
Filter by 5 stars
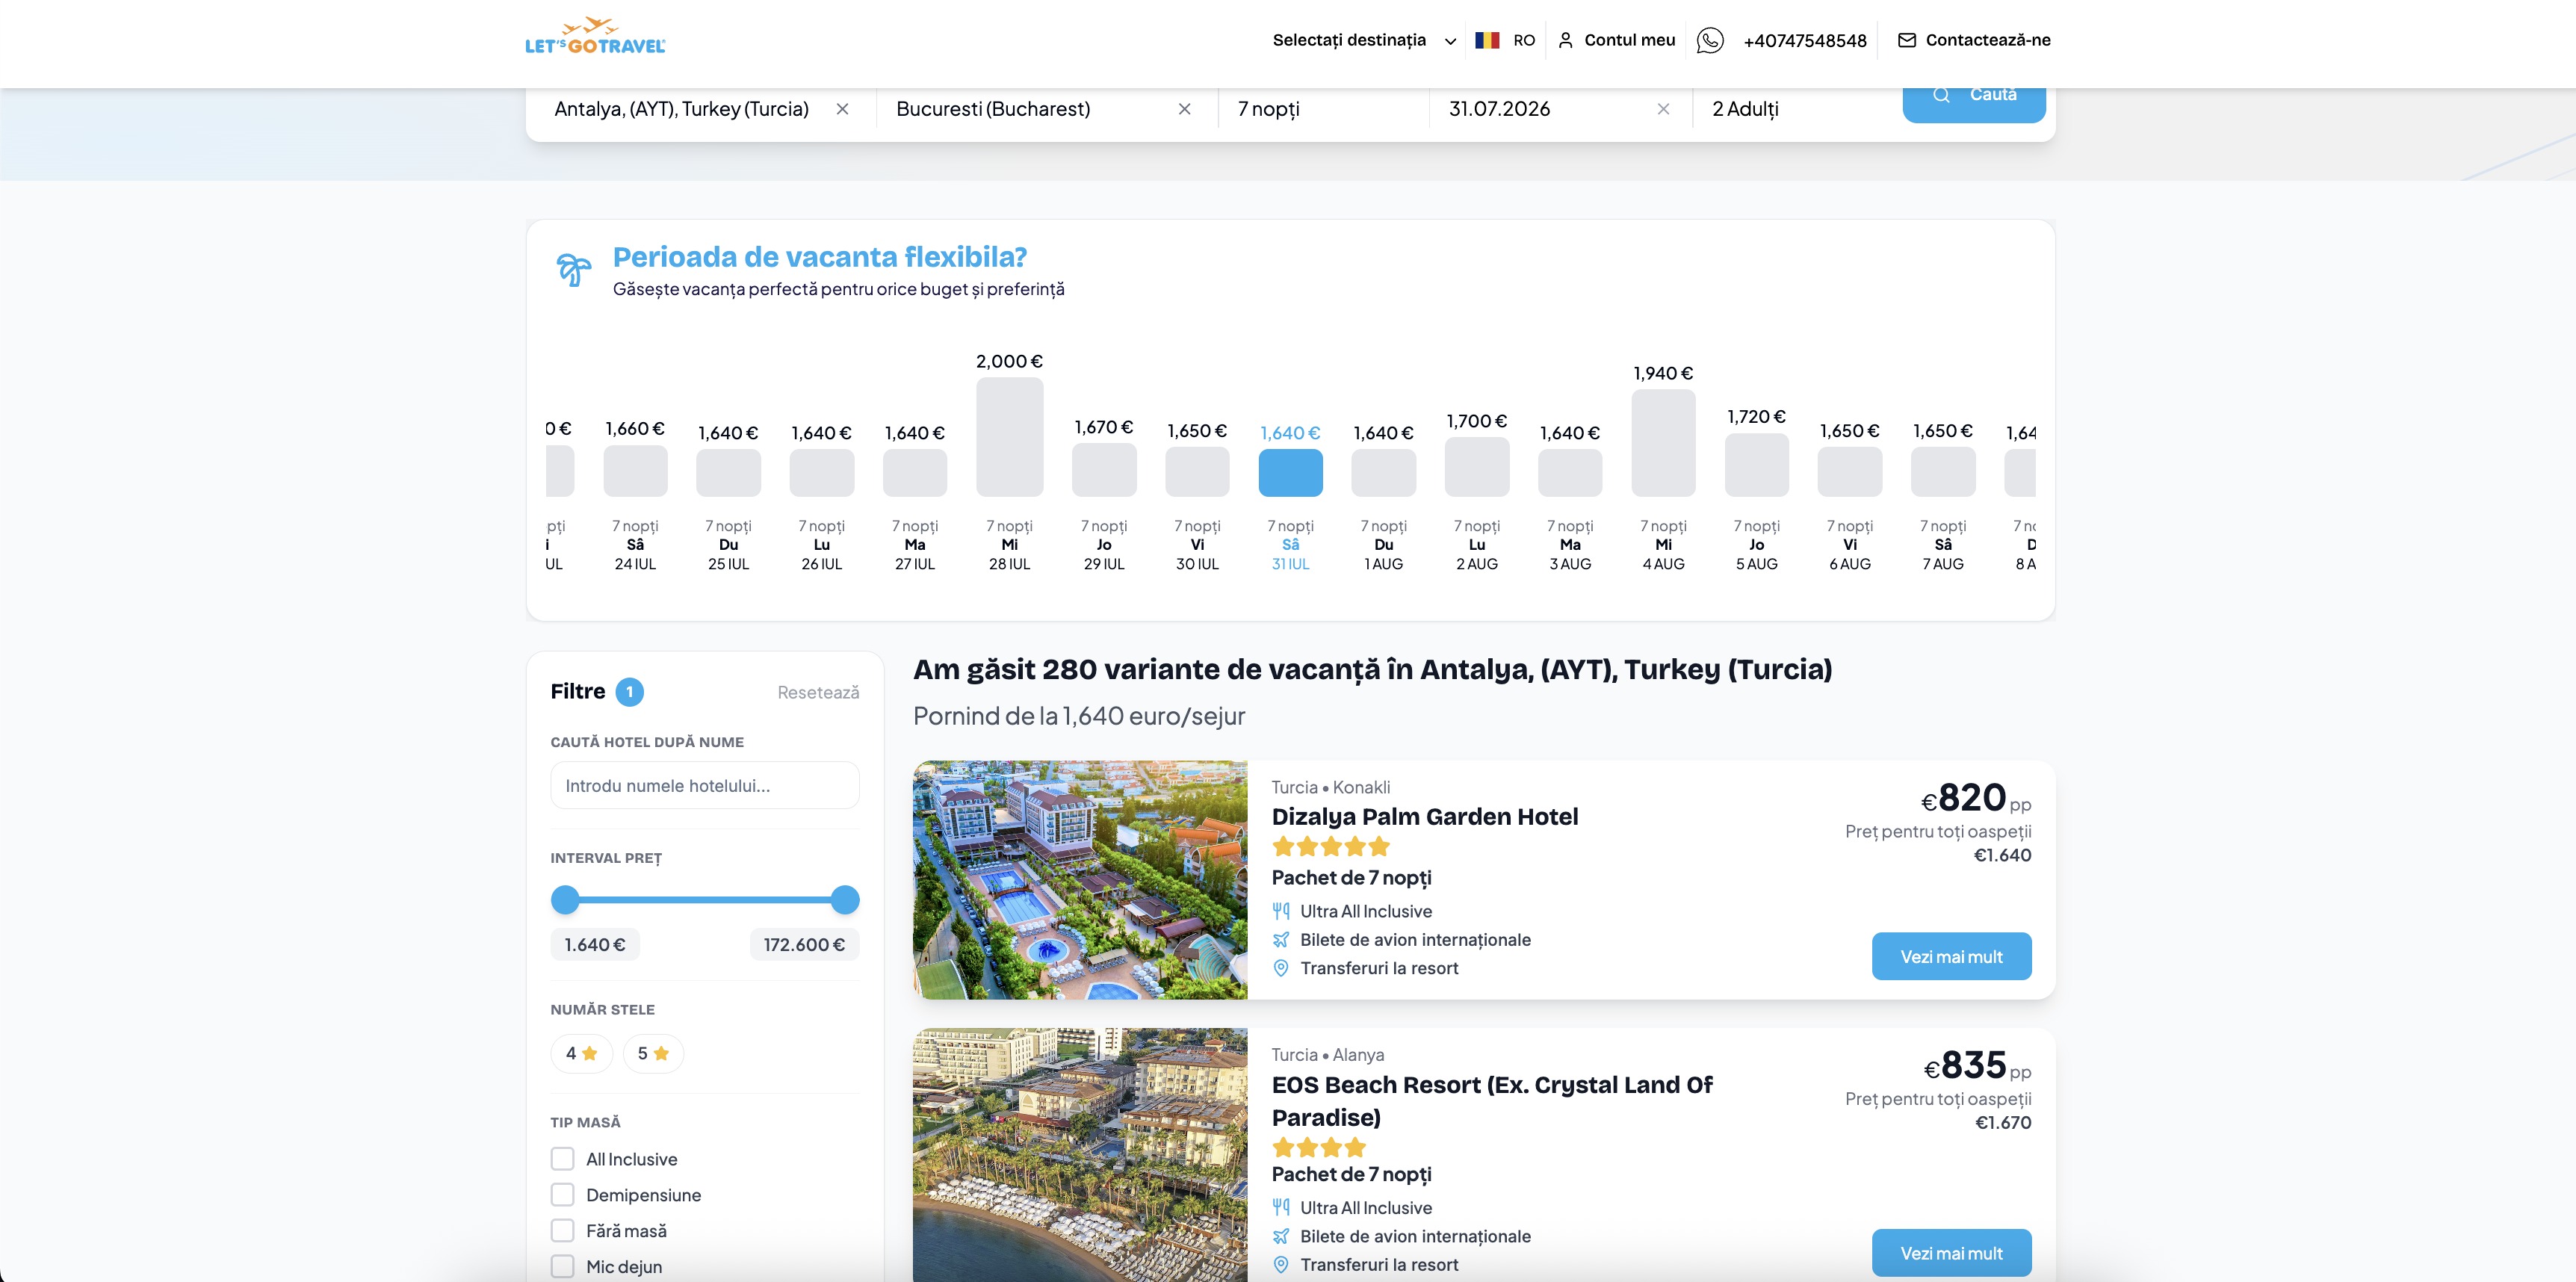(653, 1053)
